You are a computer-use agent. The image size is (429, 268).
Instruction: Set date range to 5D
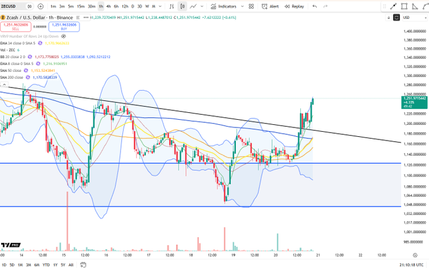12,265
